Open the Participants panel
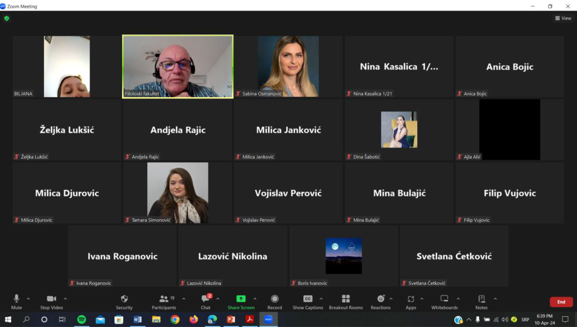The width and height of the screenshot is (577, 327). coord(164,302)
